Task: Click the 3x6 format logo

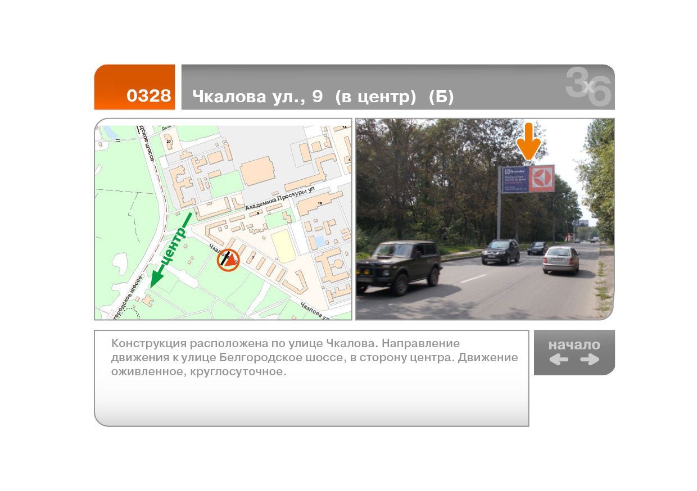Action: click(588, 87)
